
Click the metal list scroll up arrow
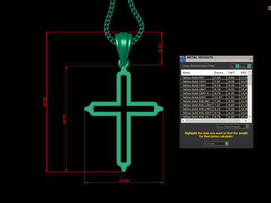(x=250, y=72)
